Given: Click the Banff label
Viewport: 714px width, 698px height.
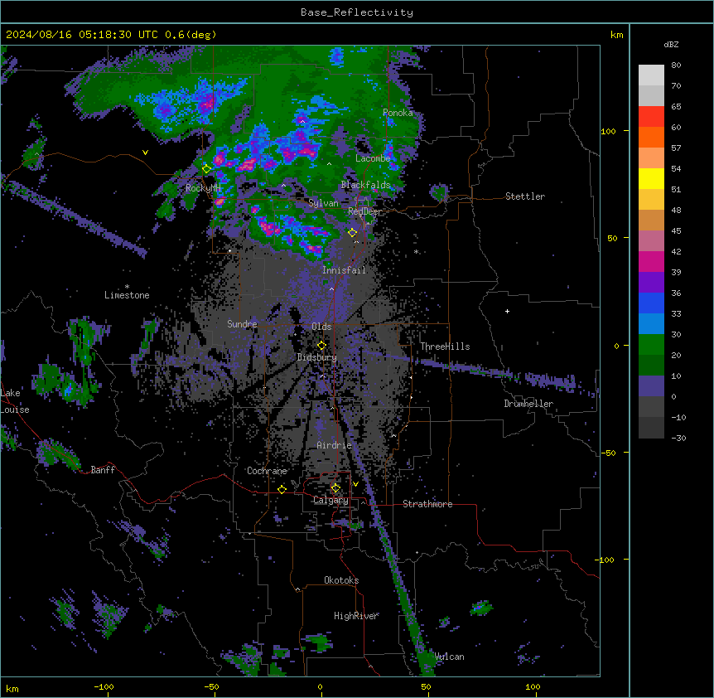Looking at the screenshot, I should click(103, 470).
